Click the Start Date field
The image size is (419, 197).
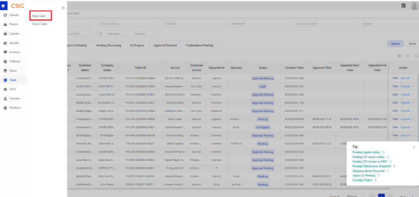(x=114, y=34)
